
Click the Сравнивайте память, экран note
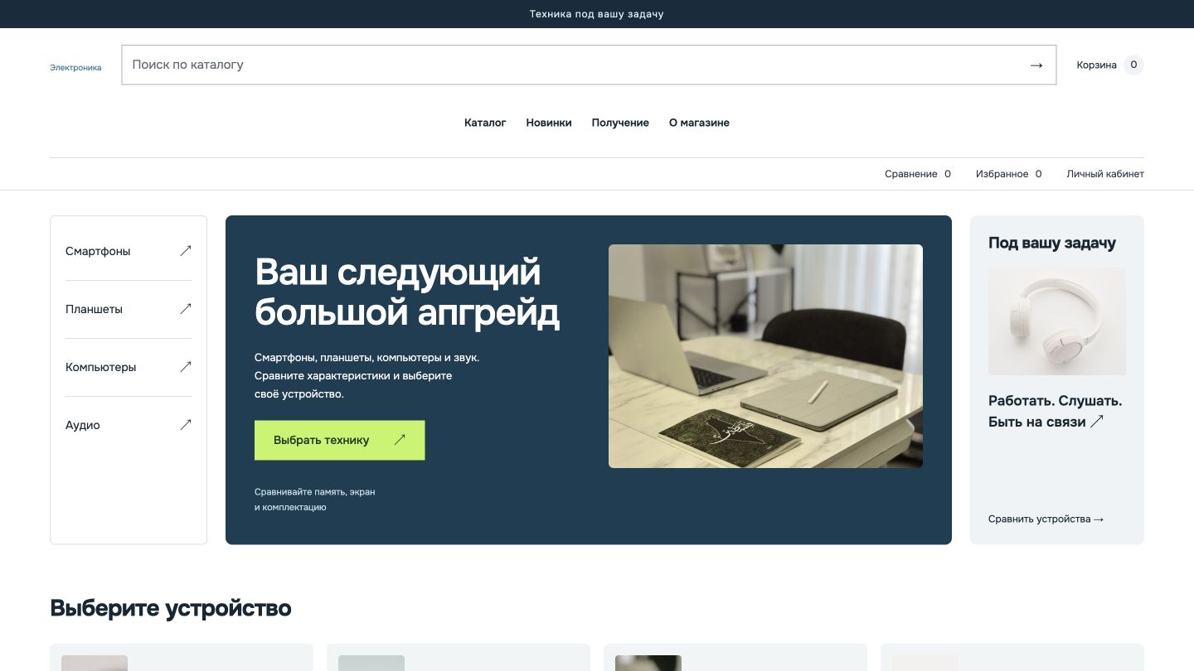(315, 500)
